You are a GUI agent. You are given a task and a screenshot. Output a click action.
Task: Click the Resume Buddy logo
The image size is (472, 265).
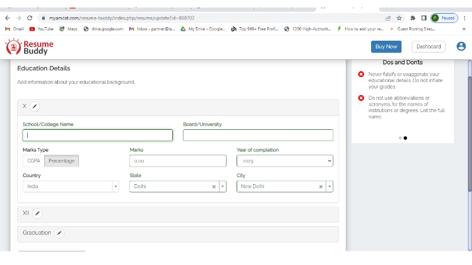point(29,47)
